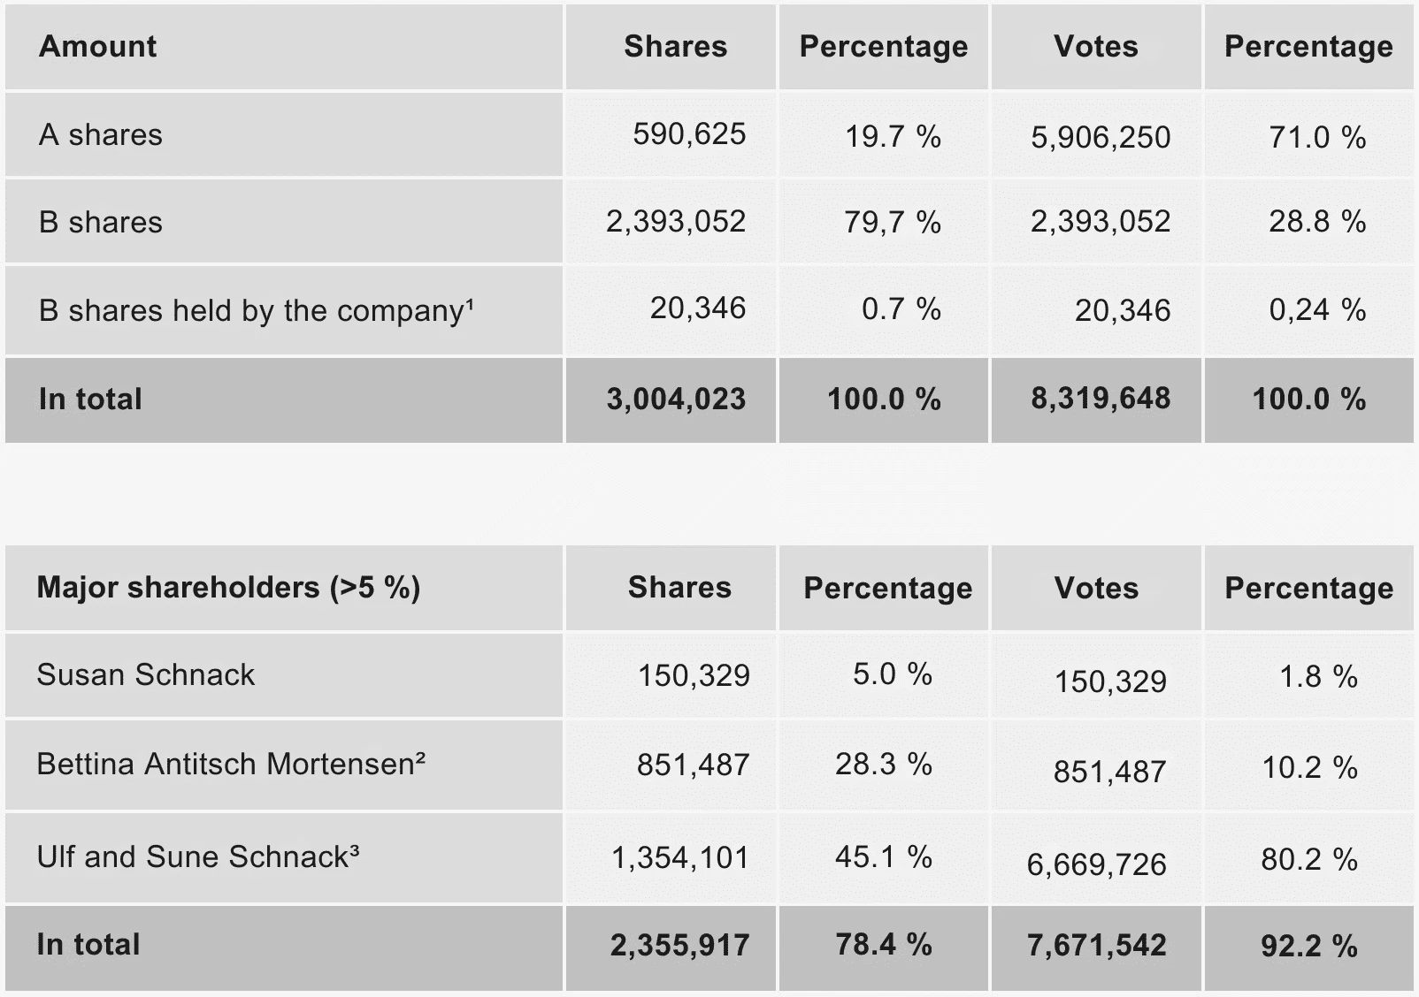Click the Bettina Antitsch Mortensen name

point(231,764)
